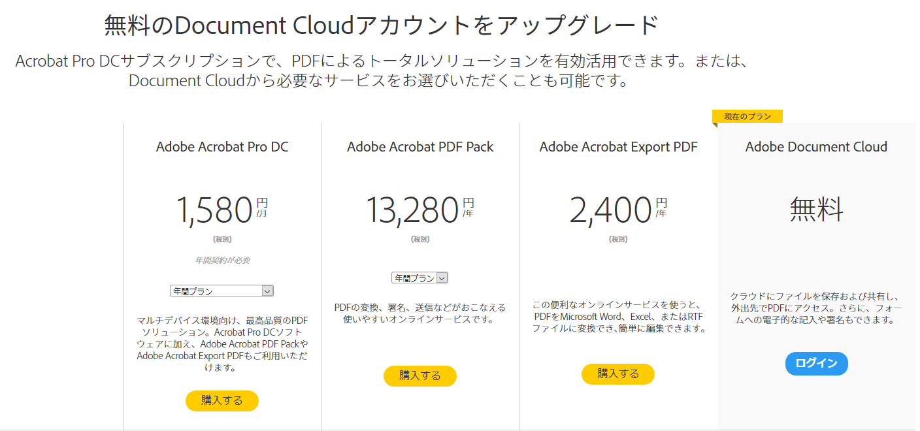The image size is (920, 431).
Task: Select the Adobe Acrobat PDF Pack plan title
Action: (x=420, y=146)
